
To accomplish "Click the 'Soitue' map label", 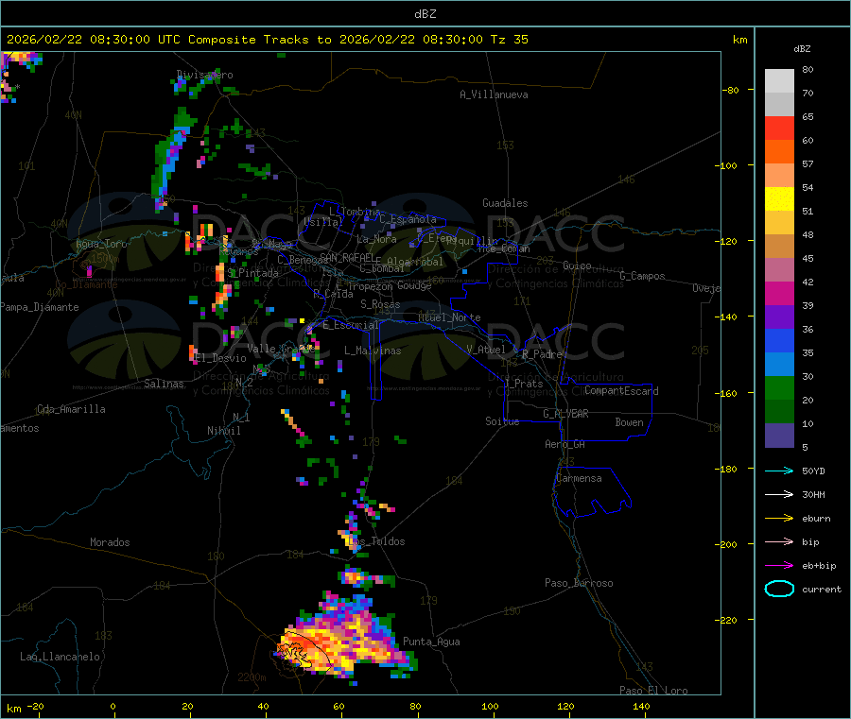I will tap(503, 420).
